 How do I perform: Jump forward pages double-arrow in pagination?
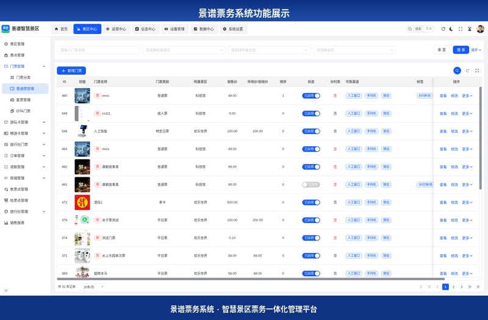(470, 286)
